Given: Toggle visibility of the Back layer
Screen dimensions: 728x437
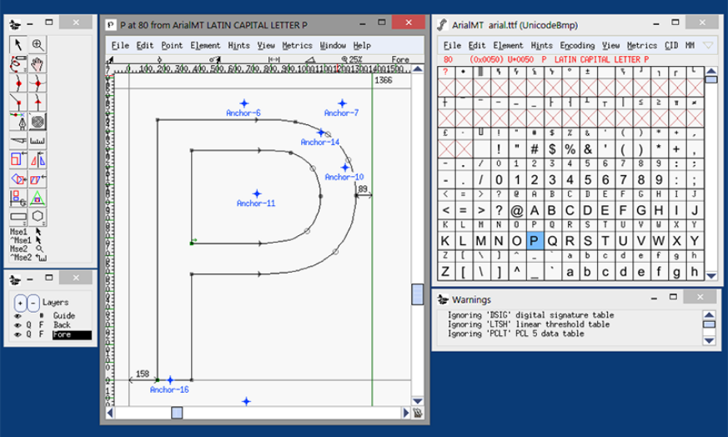Looking at the screenshot, I should 18,325.
